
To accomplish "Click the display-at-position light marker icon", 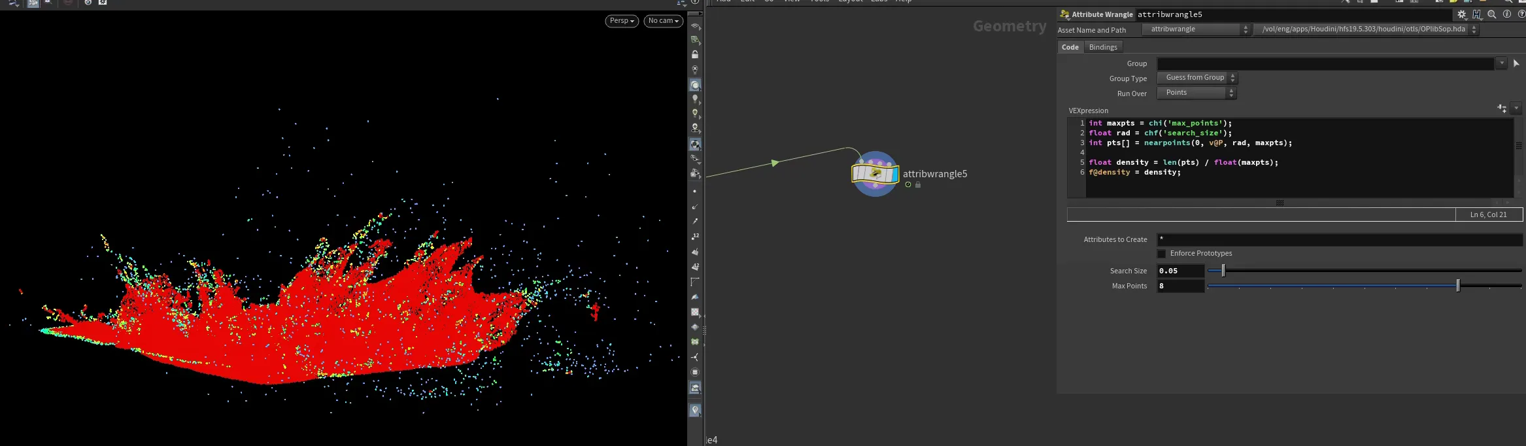I will [695, 128].
